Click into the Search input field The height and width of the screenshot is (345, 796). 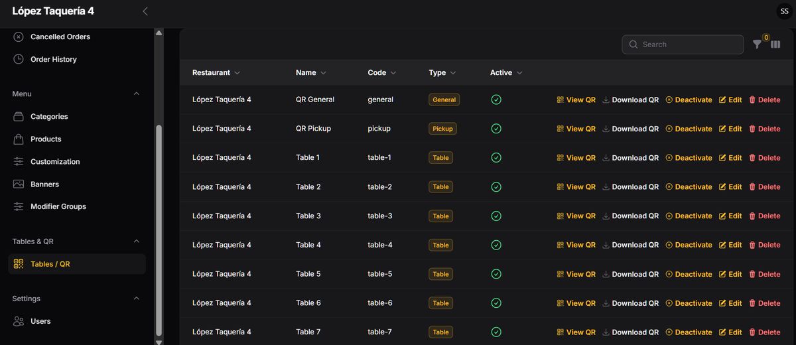683,44
